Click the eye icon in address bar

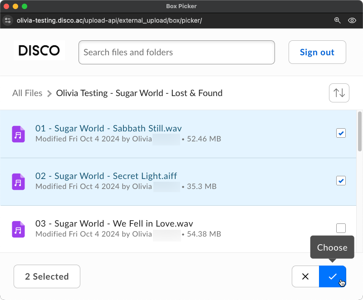point(352,20)
